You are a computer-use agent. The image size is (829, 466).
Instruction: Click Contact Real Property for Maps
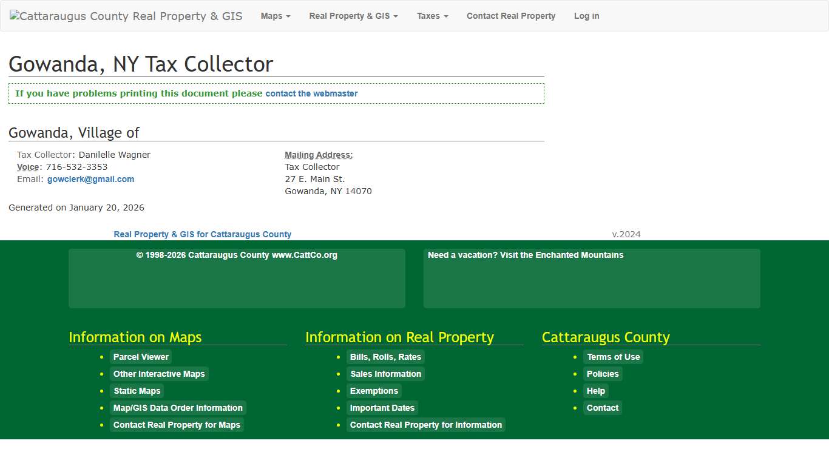pos(177,425)
